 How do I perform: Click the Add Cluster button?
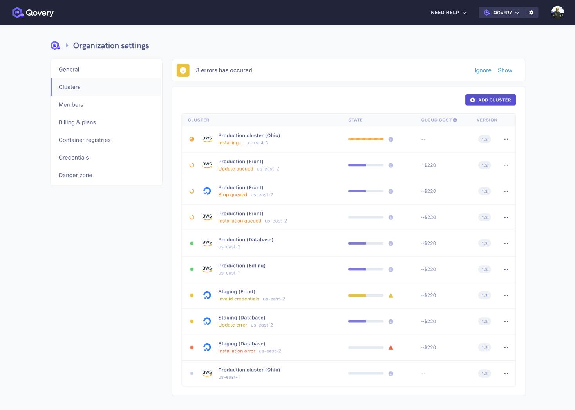490,100
